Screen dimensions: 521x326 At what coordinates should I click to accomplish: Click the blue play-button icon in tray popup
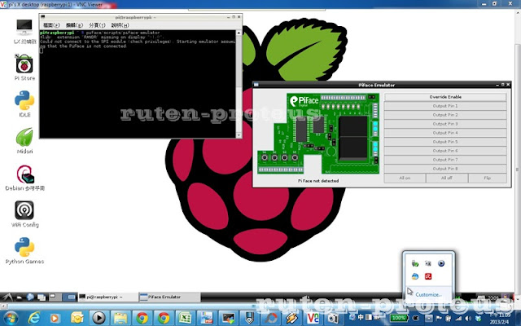[x=441, y=263]
